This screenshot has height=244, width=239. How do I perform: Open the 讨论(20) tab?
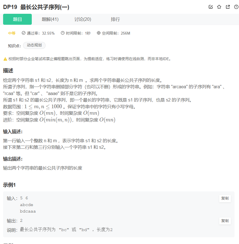click(82, 19)
